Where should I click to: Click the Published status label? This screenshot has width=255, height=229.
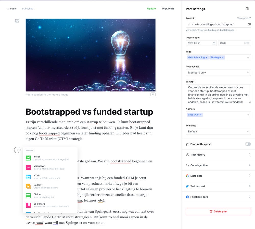coord(28,9)
